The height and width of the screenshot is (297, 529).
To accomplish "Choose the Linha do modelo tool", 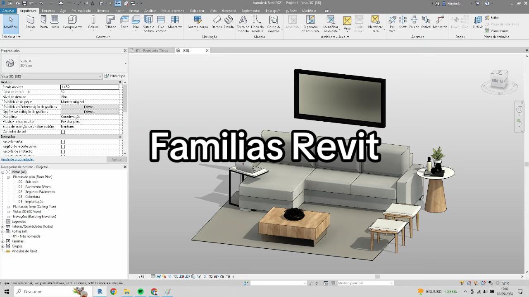I will [x=257, y=24].
